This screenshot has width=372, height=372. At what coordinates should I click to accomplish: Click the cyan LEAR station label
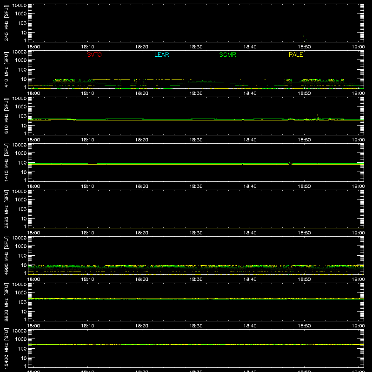161,54
